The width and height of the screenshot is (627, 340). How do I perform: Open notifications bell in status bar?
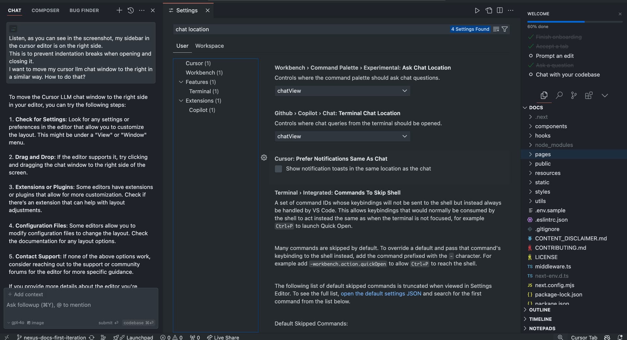coord(620,337)
